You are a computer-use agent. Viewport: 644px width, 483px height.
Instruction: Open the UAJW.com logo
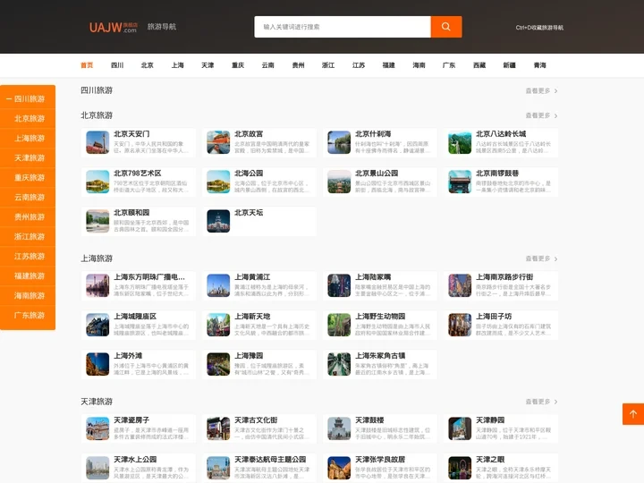pyautogui.click(x=113, y=27)
